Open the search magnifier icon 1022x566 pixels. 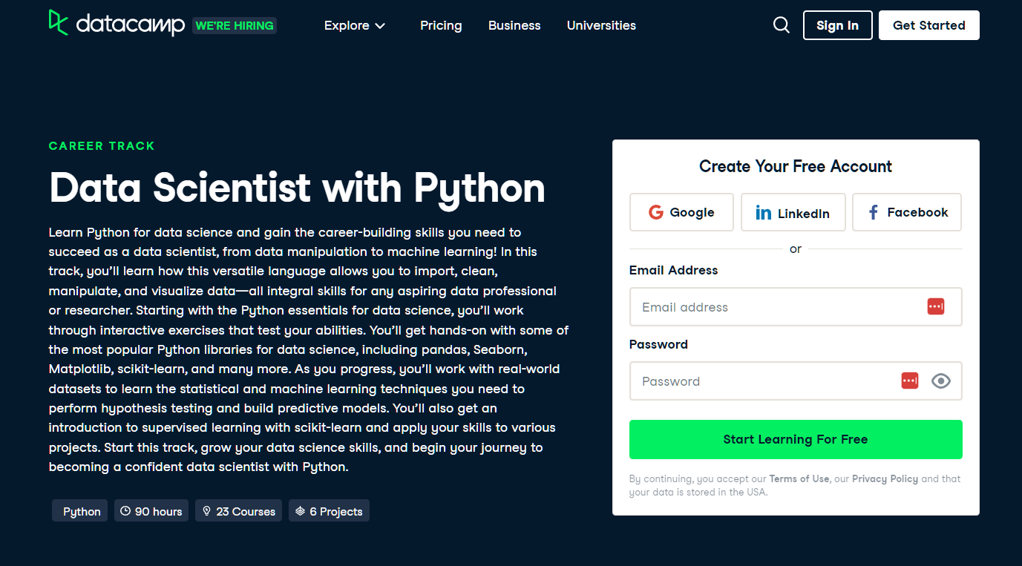[781, 24]
